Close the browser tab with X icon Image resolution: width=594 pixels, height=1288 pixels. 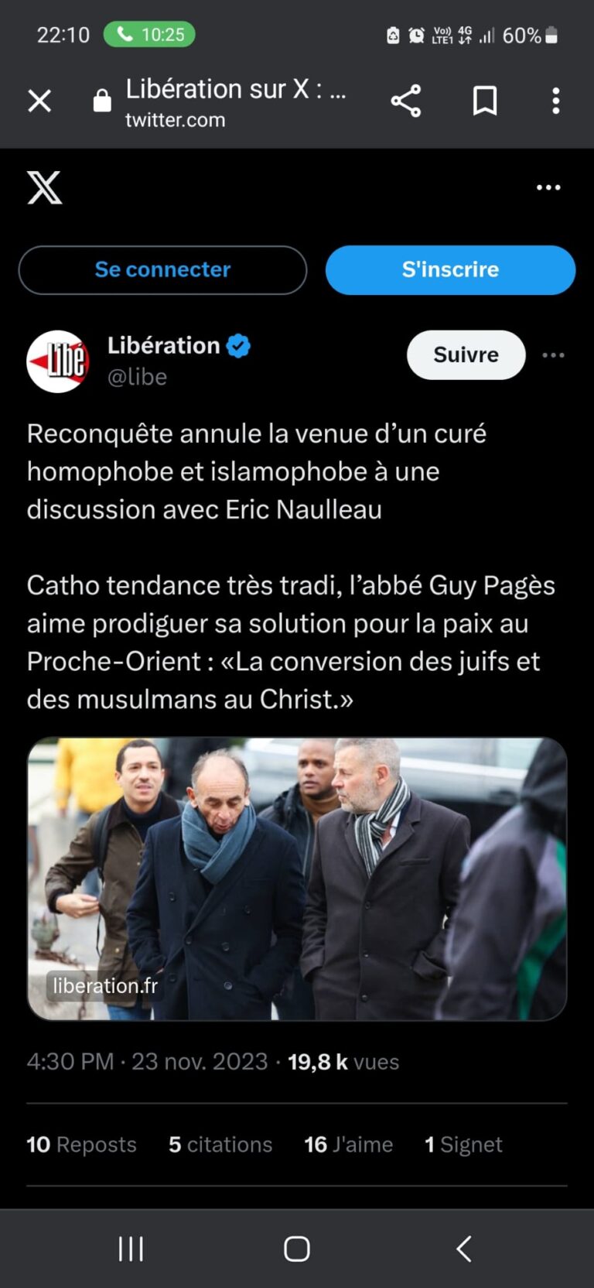coord(39,101)
